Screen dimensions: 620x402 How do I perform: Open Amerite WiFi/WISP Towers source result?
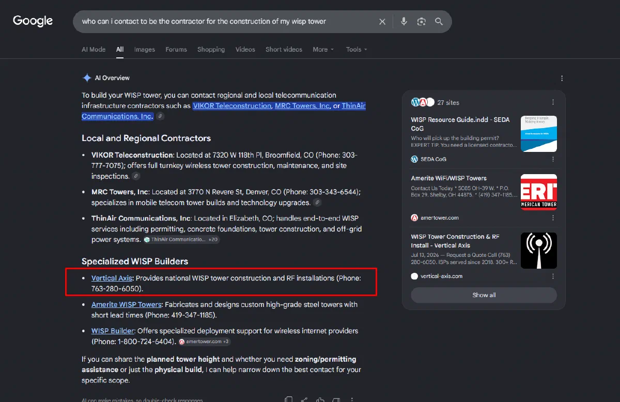click(449, 178)
